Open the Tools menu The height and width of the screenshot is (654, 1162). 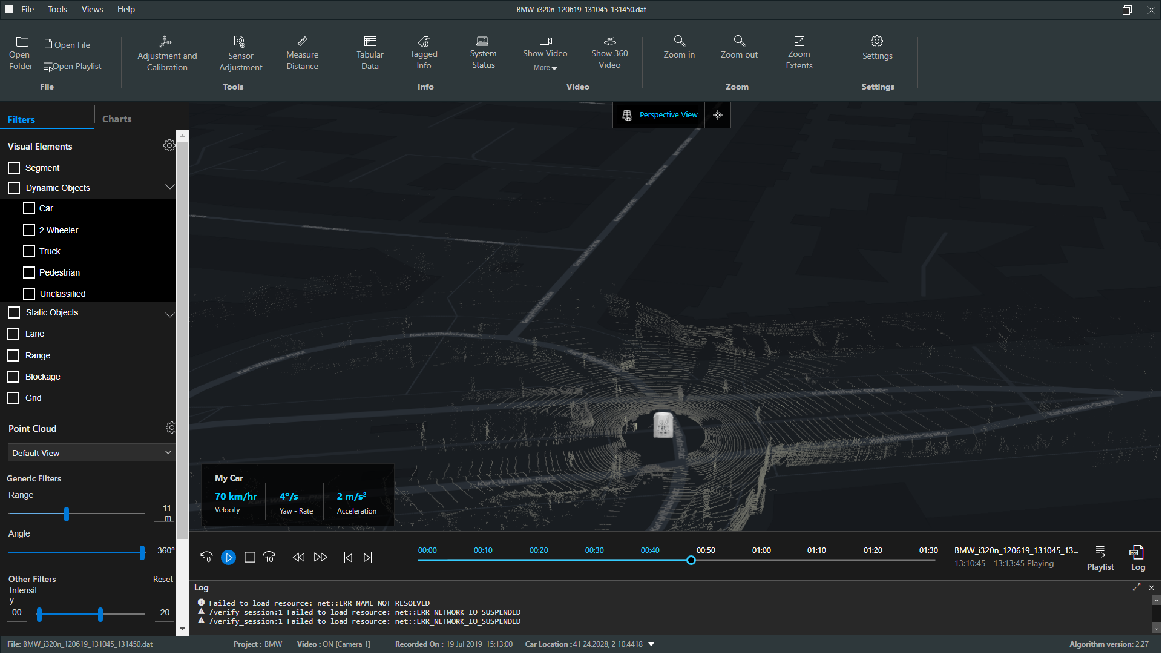pyautogui.click(x=54, y=9)
